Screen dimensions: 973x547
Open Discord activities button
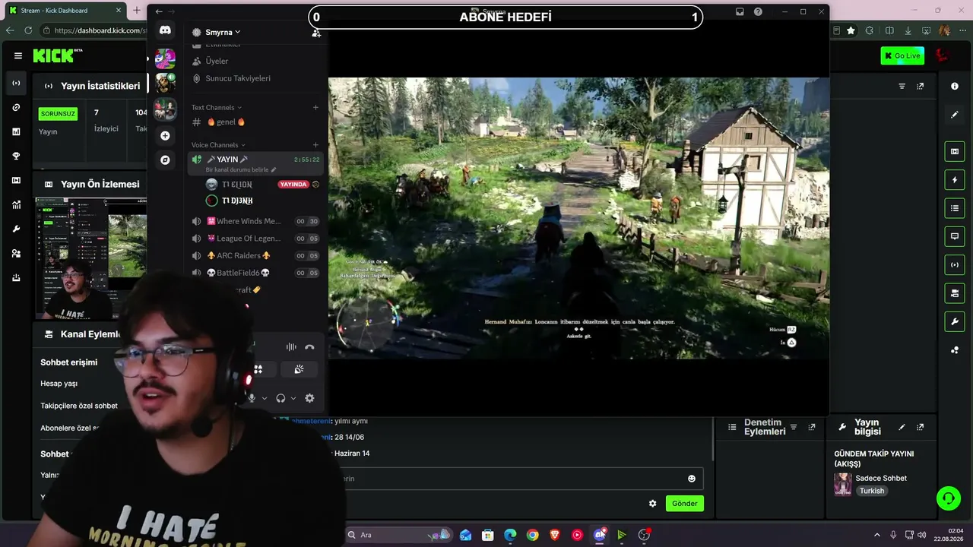[x=258, y=369]
